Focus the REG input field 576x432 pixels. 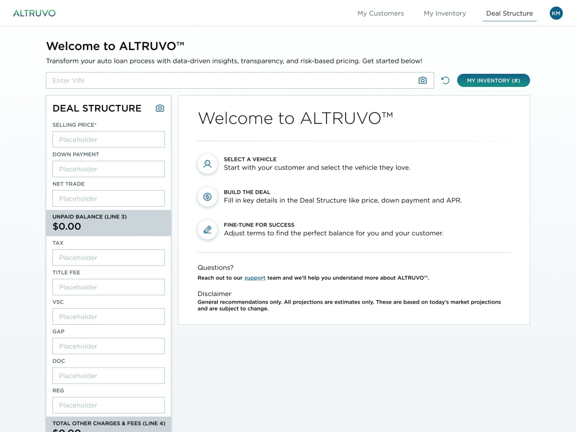pos(108,405)
